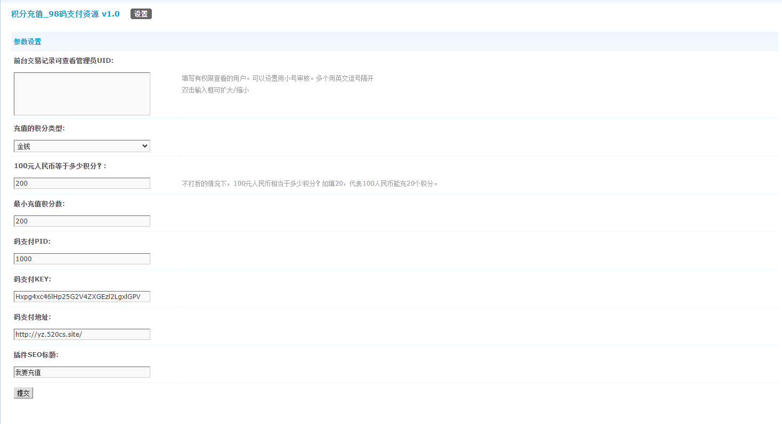The image size is (782, 424).
Task: Expand the 充值的积分类型 dropdown showing 金钱
Action: [x=82, y=146]
